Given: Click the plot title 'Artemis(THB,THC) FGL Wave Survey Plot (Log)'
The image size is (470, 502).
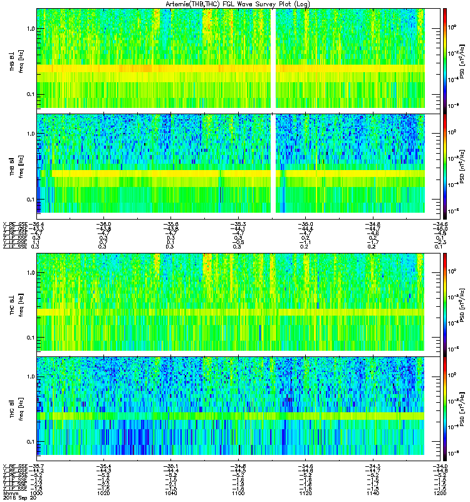Looking at the screenshot, I should click(x=238, y=4).
